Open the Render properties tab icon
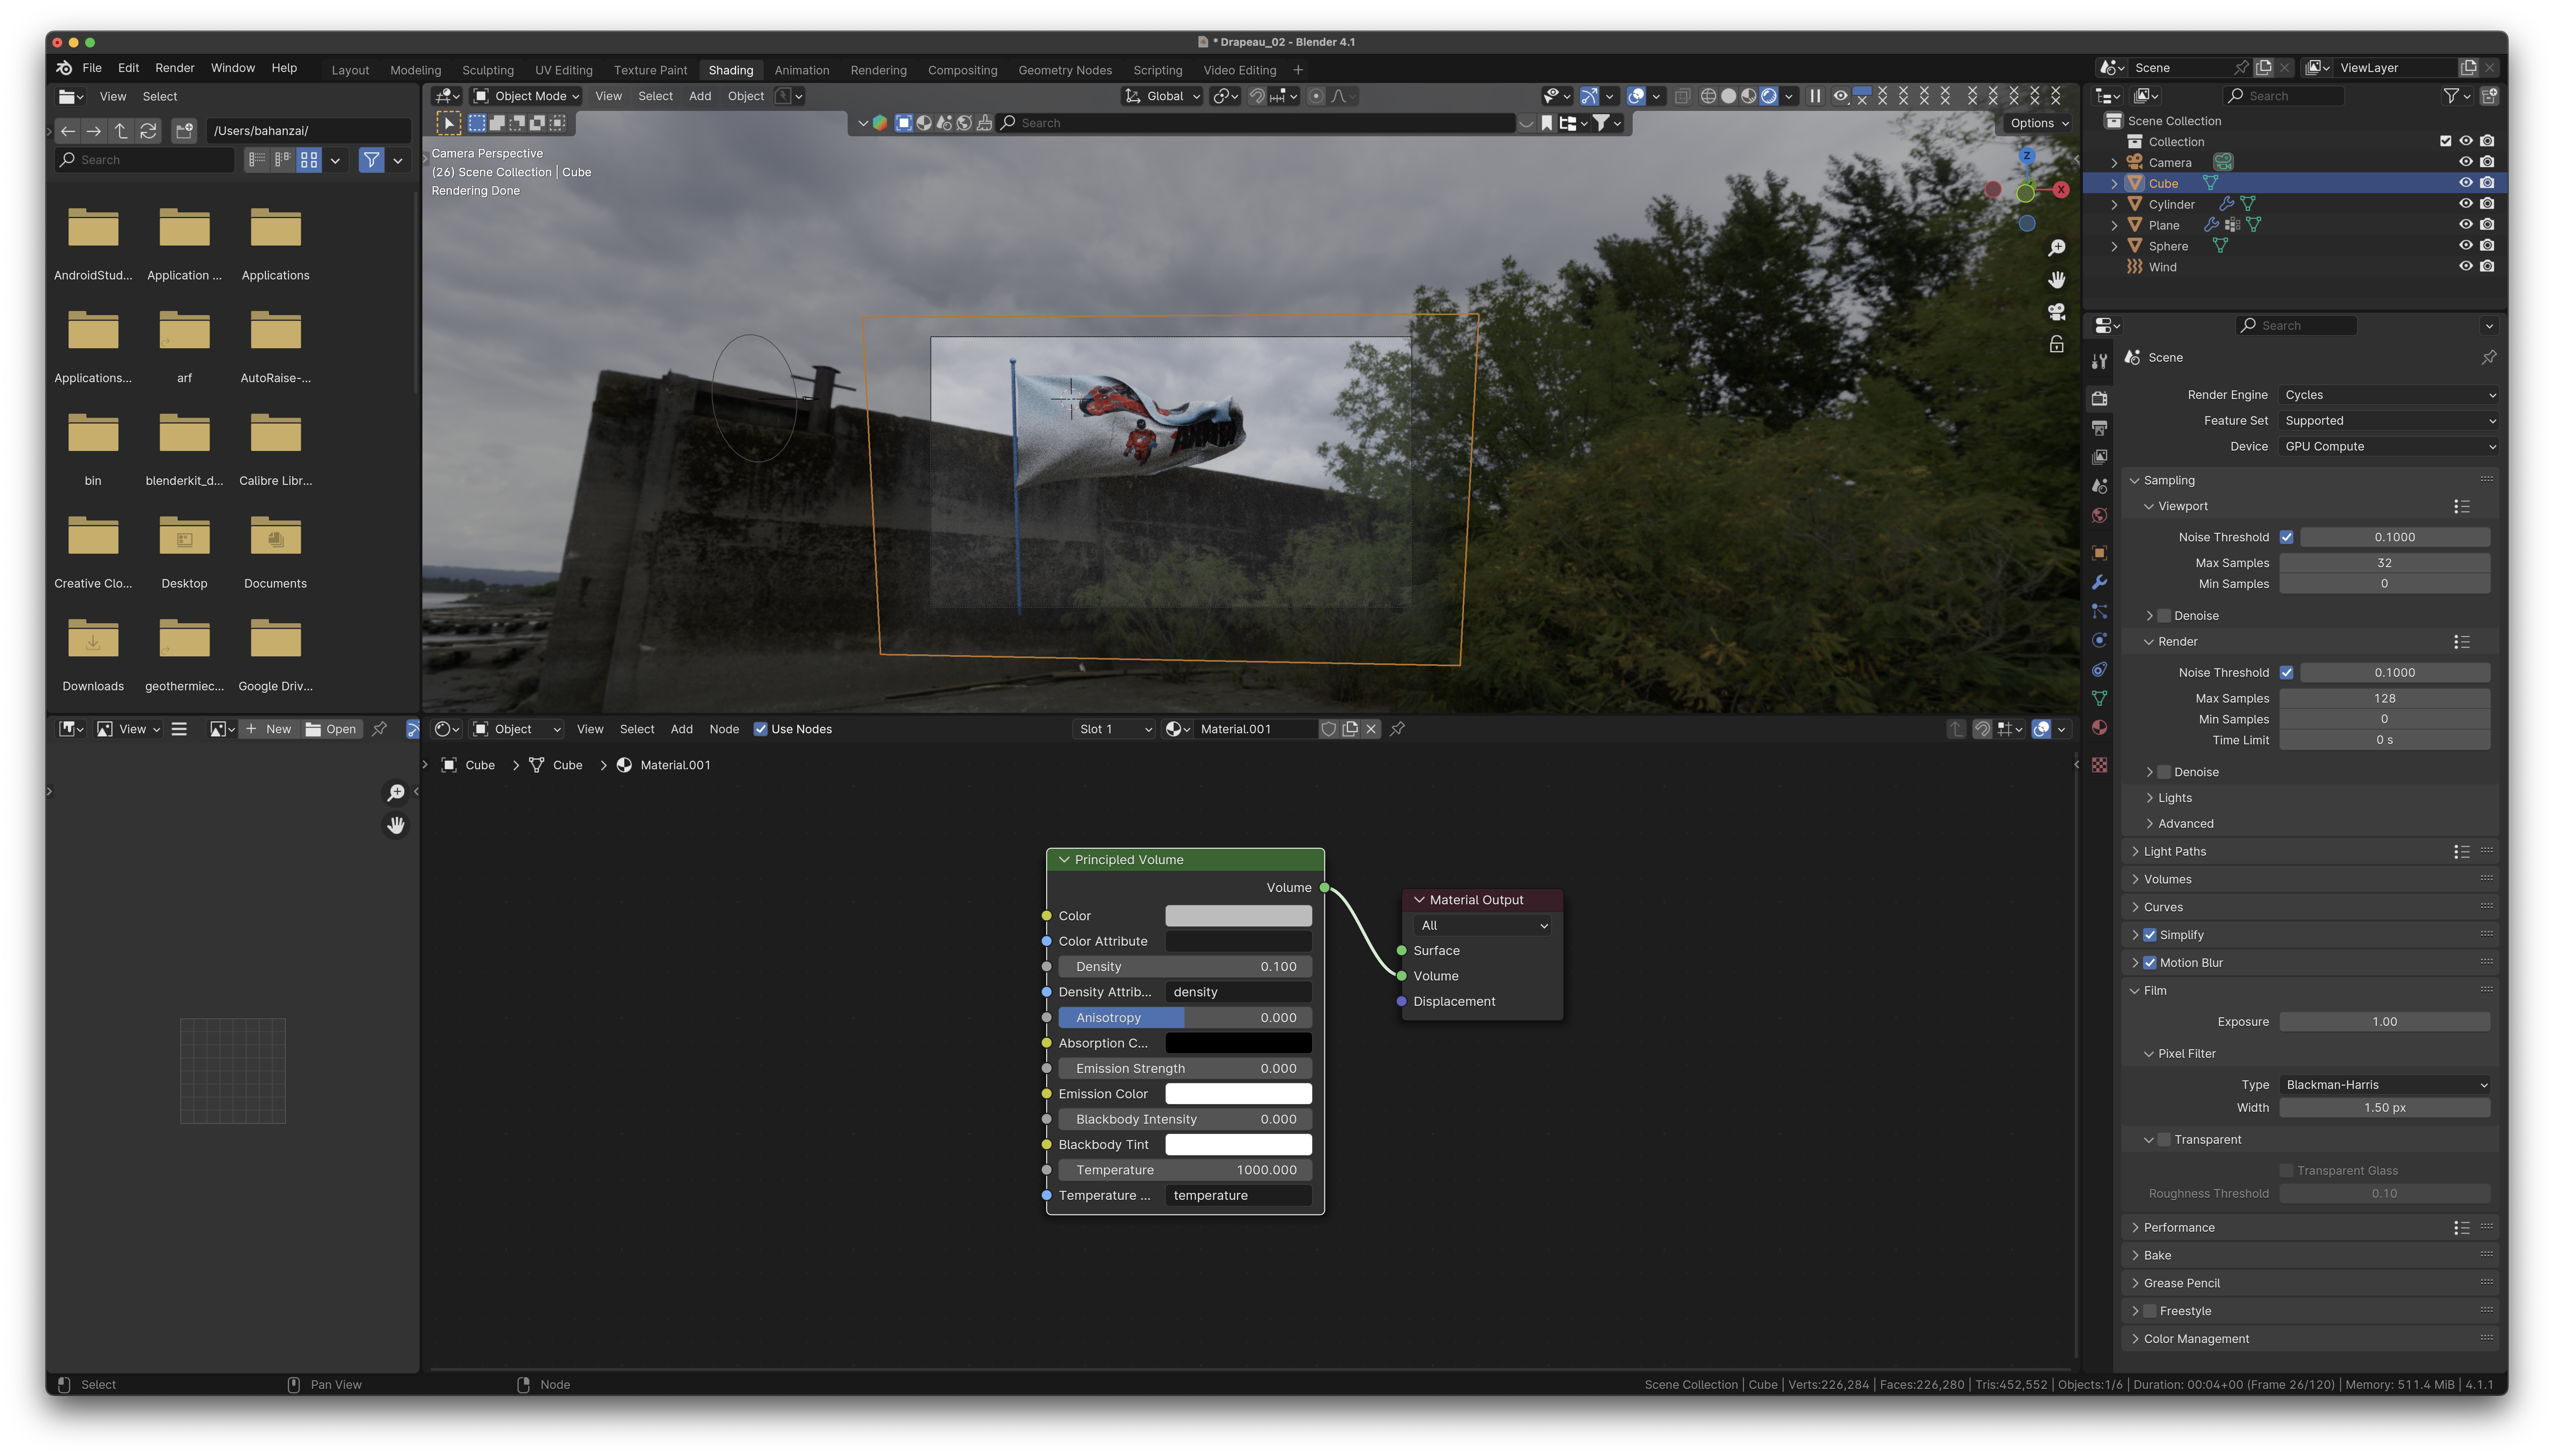Viewport: 2554px width, 1456px height. [2099, 398]
